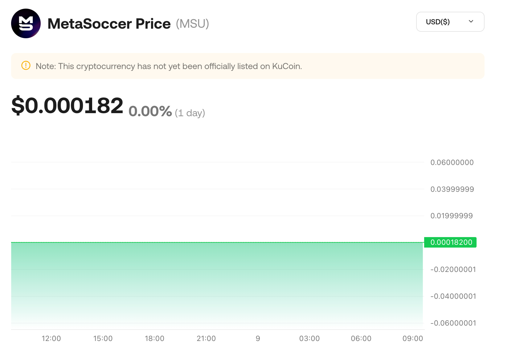Click the 18:00 time axis label
The width and height of the screenshot is (508, 349).
(x=154, y=339)
